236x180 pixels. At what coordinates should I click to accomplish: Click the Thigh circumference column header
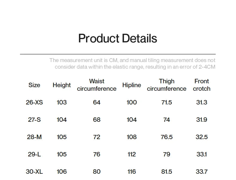[166, 85]
